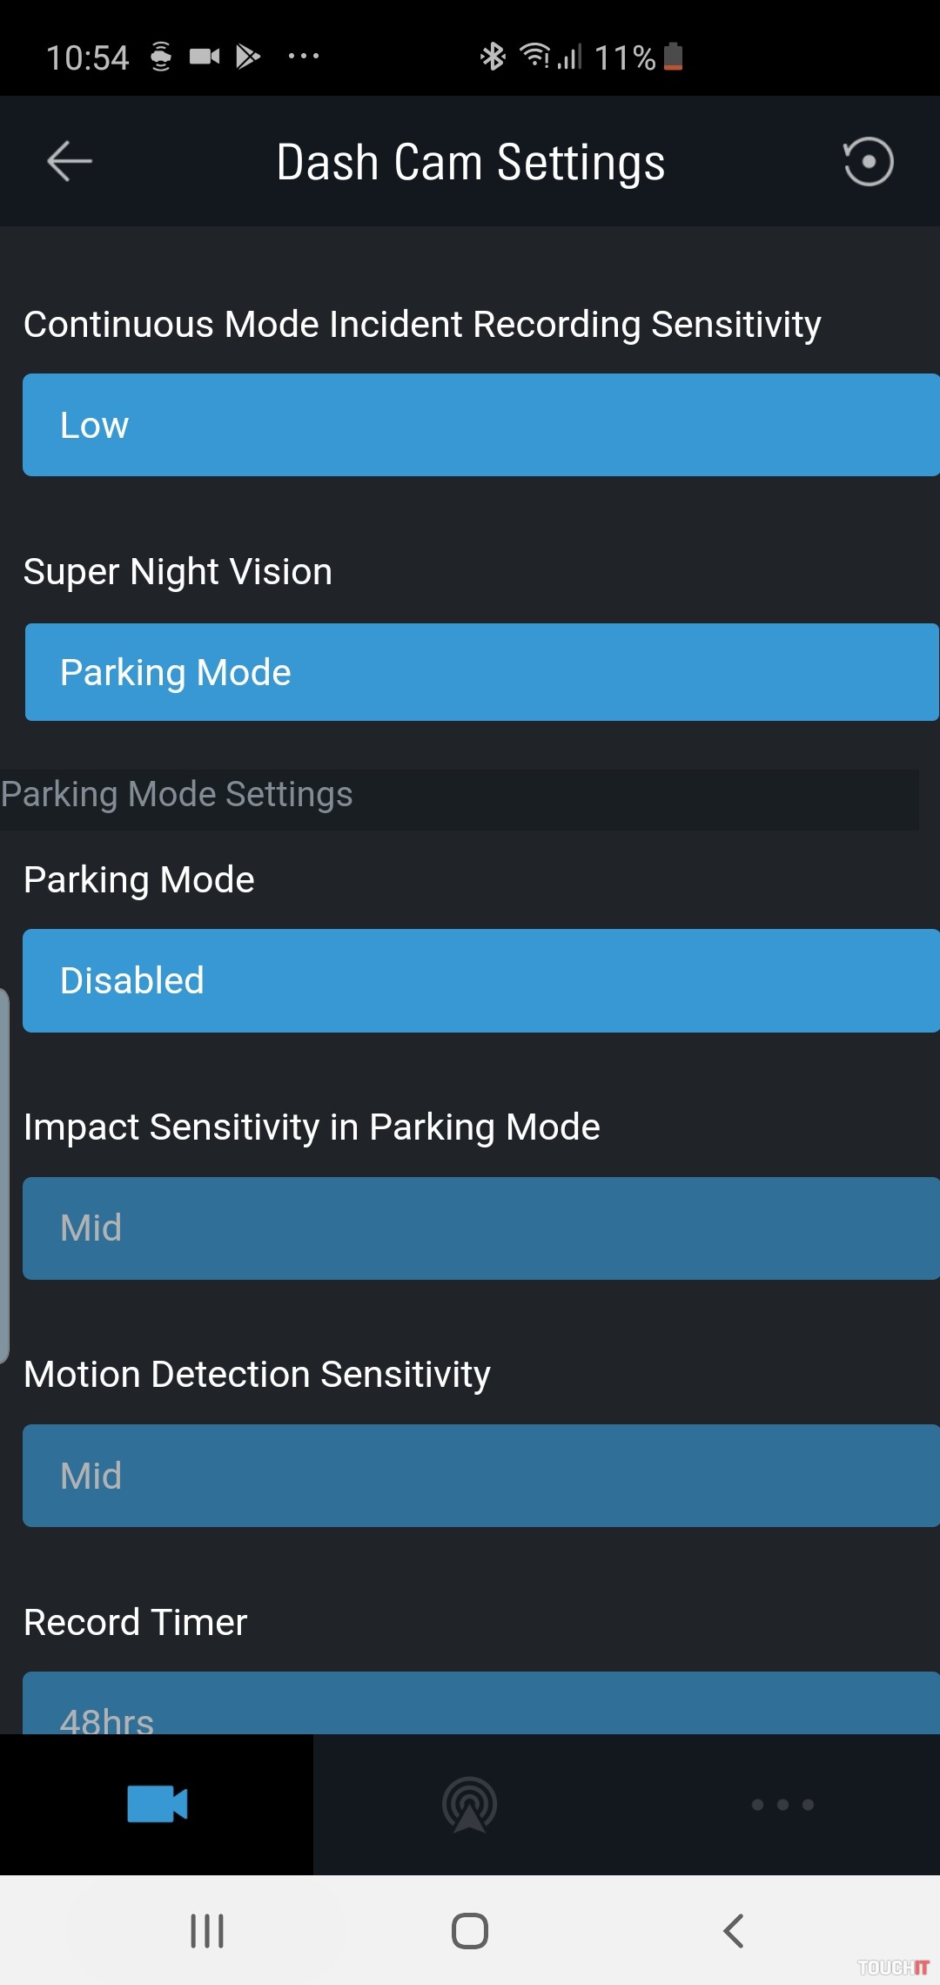Image resolution: width=940 pixels, height=1985 pixels.
Task: Tap the battery indicator in status bar
Action: tap(673, 57)
